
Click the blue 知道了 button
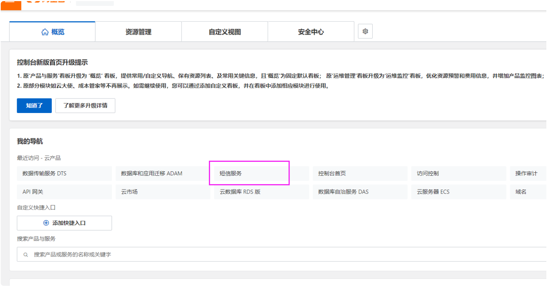point(34,106)
